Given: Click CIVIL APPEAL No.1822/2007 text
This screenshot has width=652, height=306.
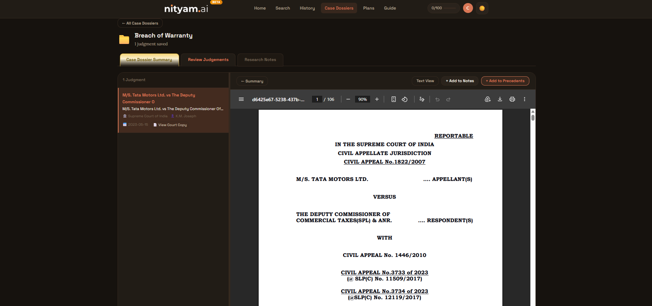Looking at the screenshot, I should [x=384, y=162].
